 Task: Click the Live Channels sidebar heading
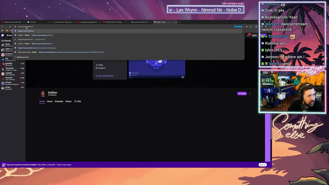[6, 41]
